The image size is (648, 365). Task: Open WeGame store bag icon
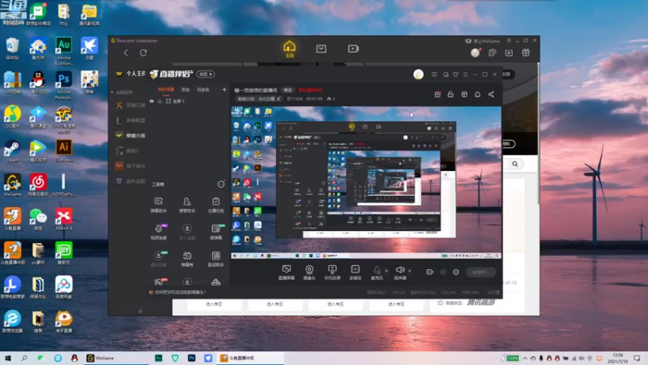[321, 49]
